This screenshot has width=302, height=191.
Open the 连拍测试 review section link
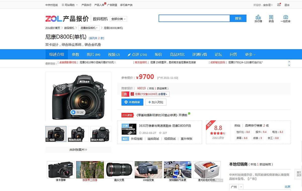(x=153, y=139)
